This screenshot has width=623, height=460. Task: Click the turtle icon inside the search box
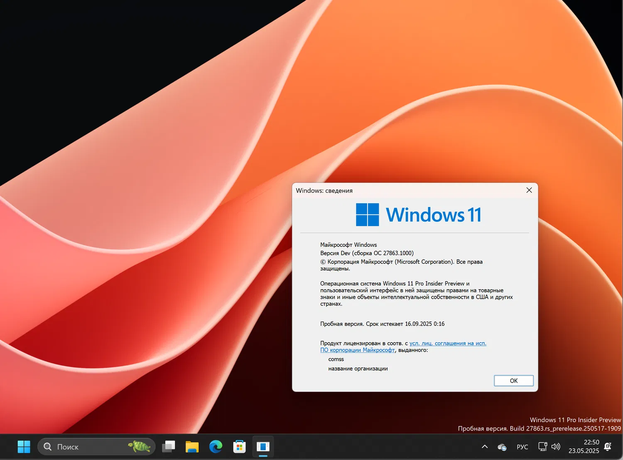[x=138, y=446]
